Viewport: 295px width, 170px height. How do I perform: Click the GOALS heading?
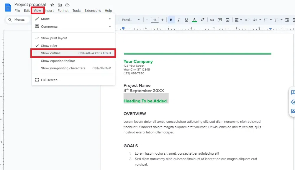131,146
